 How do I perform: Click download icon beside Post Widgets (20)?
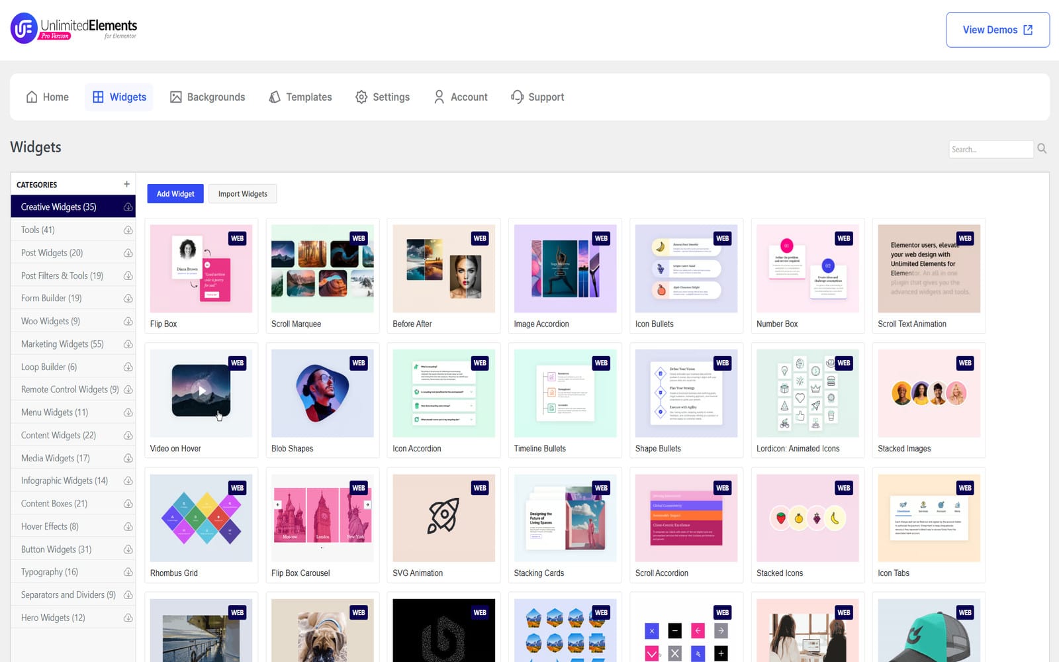coord(128,253)
